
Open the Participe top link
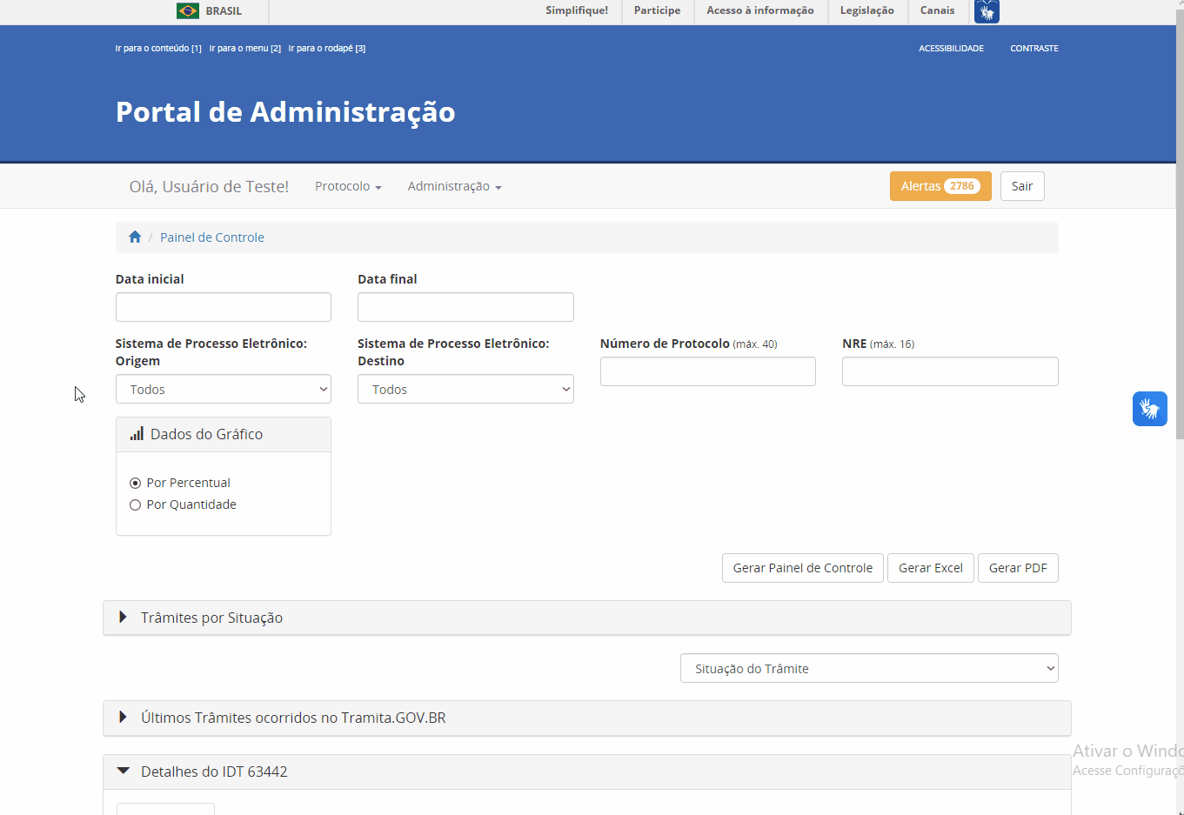(657, 10)
